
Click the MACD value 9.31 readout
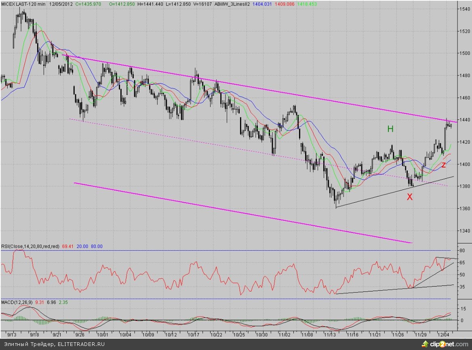click(x=40, y=302)
